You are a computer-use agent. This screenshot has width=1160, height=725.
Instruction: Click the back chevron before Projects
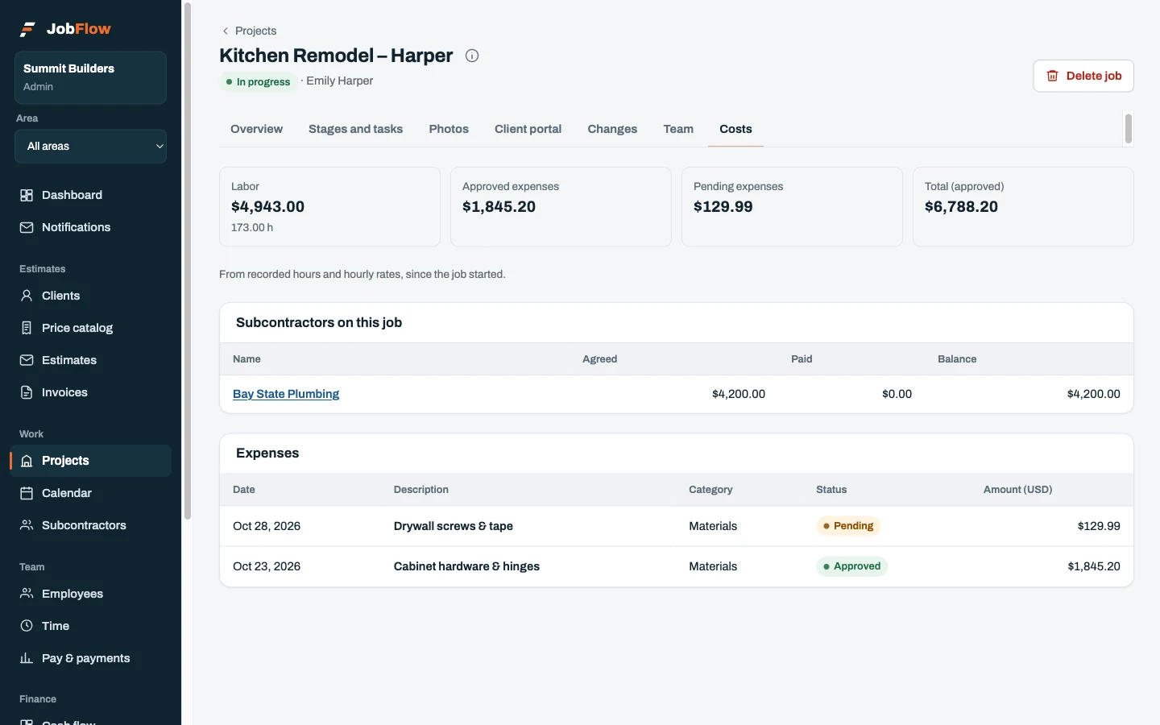tap(226, 31)
